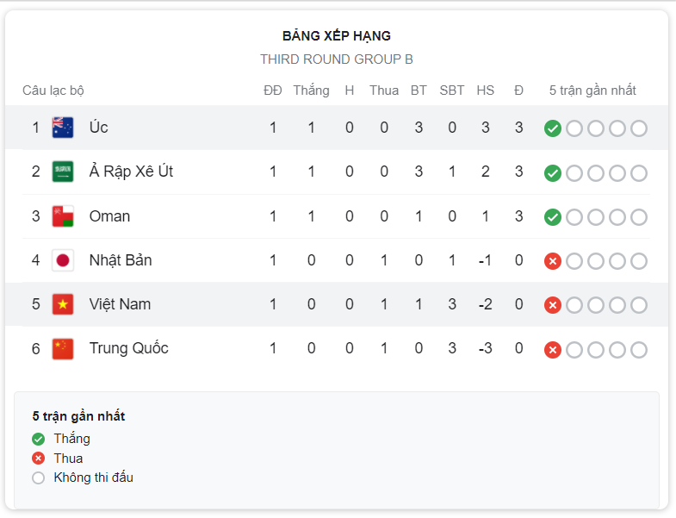Screen dimensions: 676x518
Task: Click the Thua legend red icon
Action: 39,458
